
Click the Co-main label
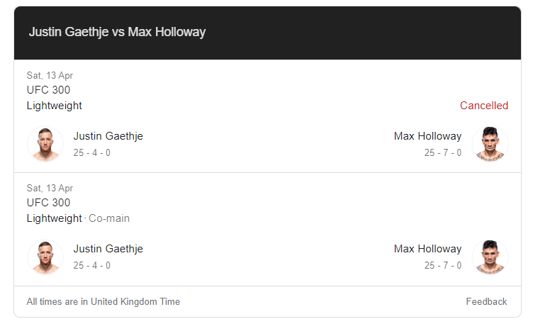pyautogui.click(x=109, y=218)
